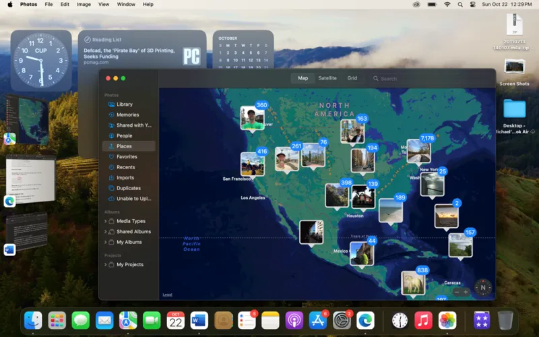Switch to Grid view

coord(352,78)
